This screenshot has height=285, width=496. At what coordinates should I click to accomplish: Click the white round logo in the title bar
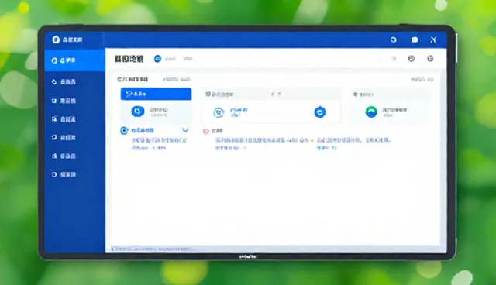click(56, 39)
